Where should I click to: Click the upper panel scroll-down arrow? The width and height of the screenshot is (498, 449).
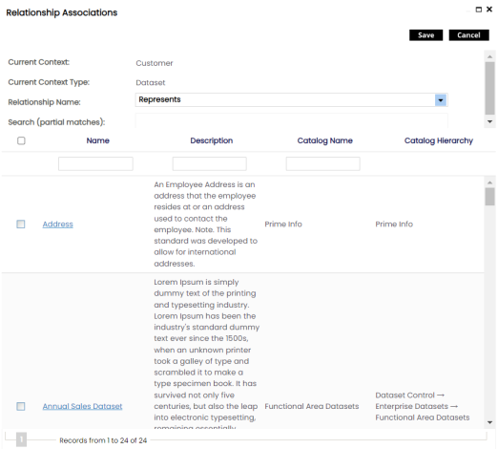[489, 121]
